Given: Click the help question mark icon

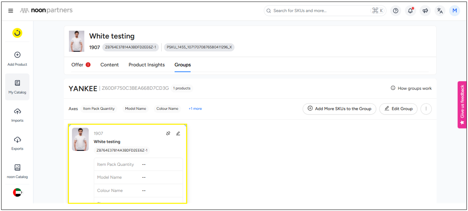Looking at the screenshot, I should coord(396,11).
